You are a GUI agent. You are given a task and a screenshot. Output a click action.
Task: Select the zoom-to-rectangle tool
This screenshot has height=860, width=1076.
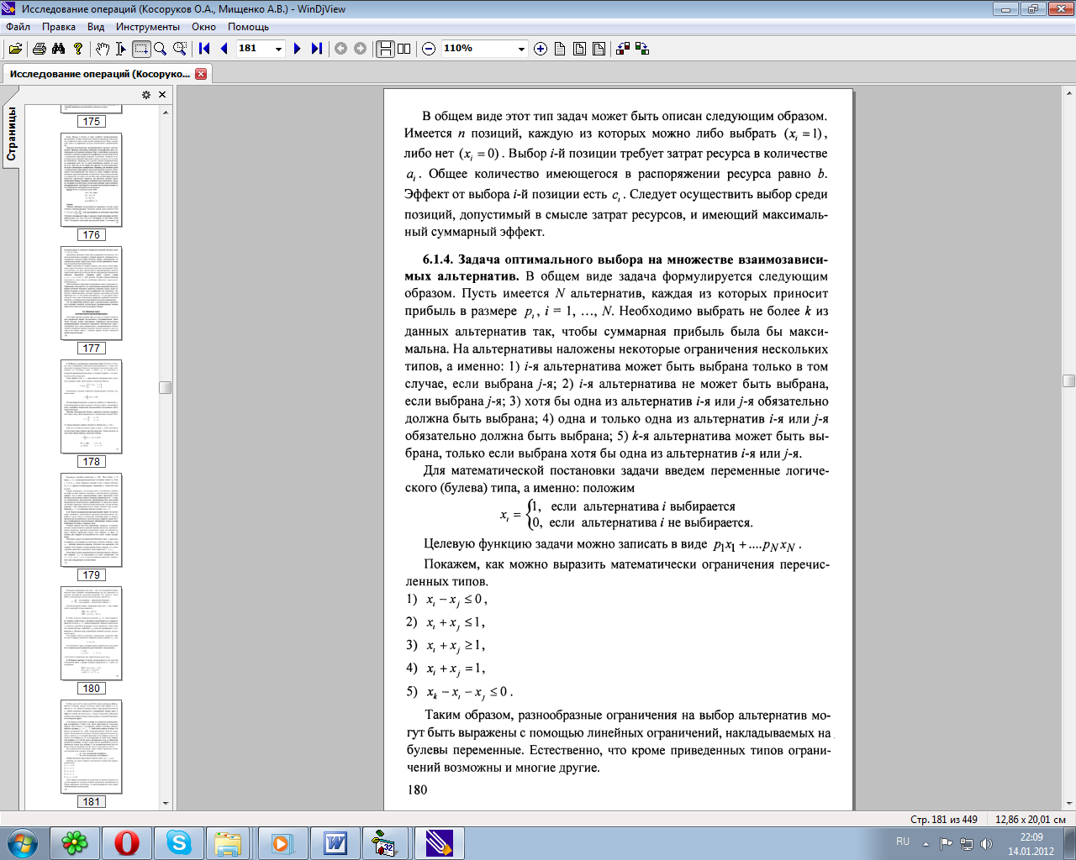[x=180, y=49]
